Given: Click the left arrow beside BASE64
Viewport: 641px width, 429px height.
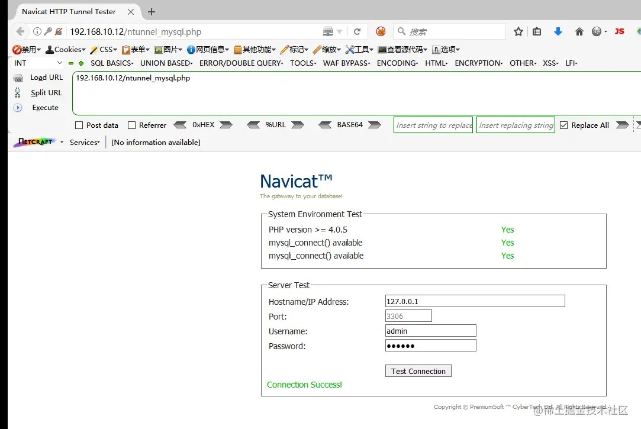Looking at the screenshot, I should [325, 125].
